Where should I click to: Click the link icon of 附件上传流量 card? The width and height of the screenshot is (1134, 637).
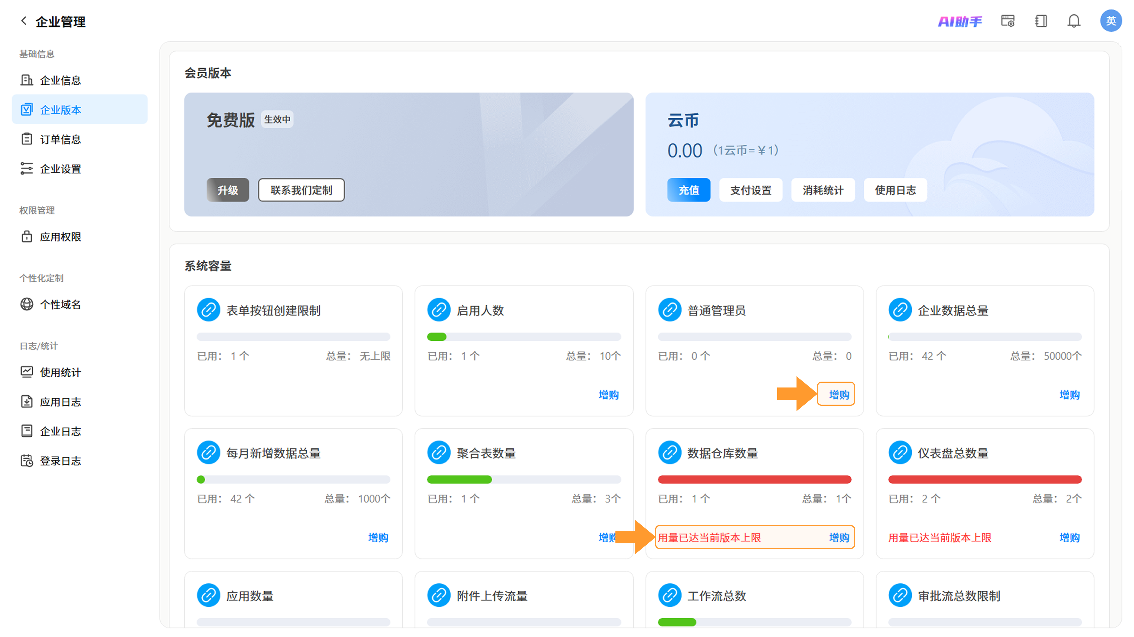tap(439, 595)
